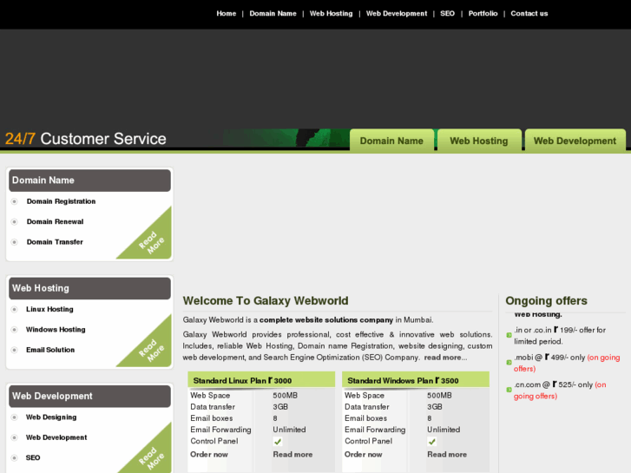Click '500MB' Web Space value in Linux plan
Viewport: 631px width, 473px height.
(285, 395)
